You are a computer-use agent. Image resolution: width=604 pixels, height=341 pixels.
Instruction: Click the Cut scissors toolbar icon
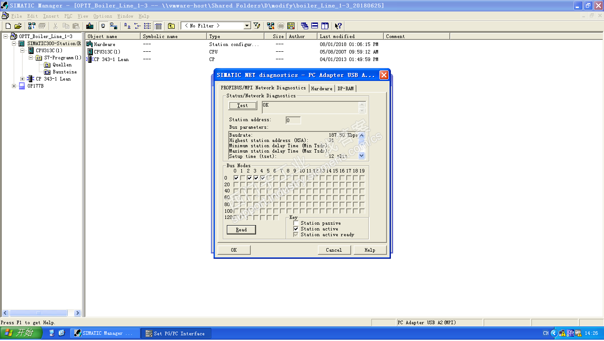(x=56, y=26)
